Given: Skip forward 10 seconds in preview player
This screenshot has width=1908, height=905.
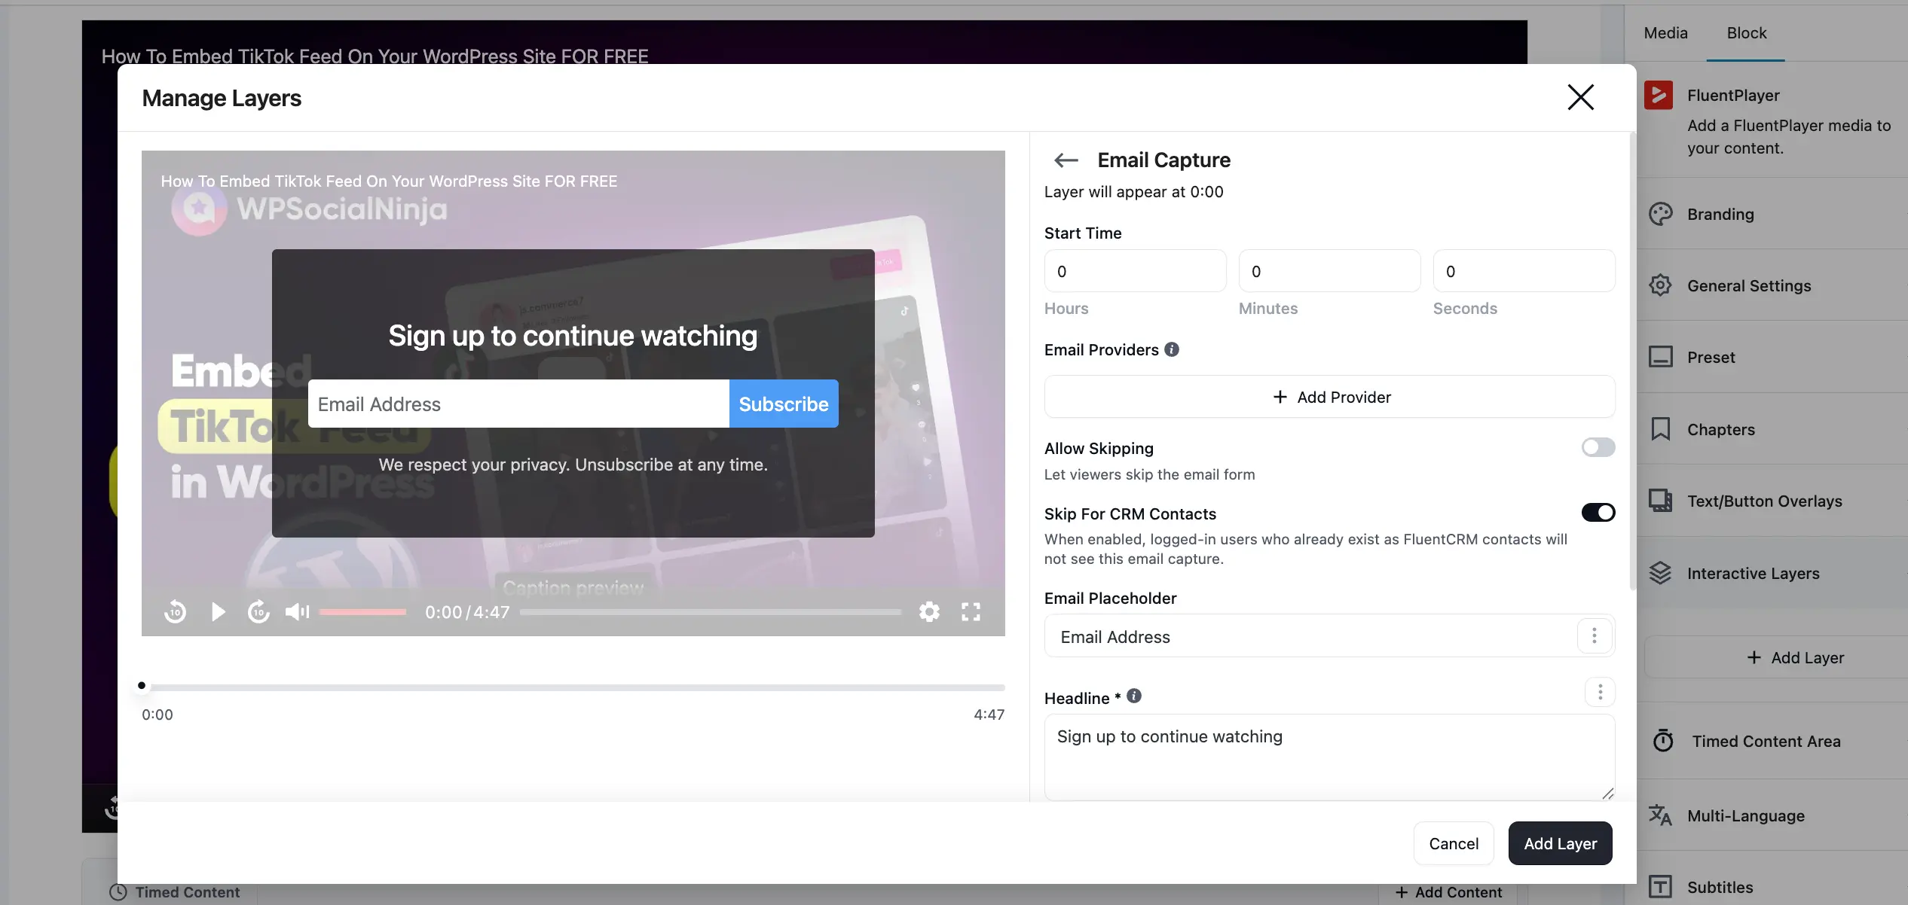Looking at the screenshot, I should pos(258,611).
